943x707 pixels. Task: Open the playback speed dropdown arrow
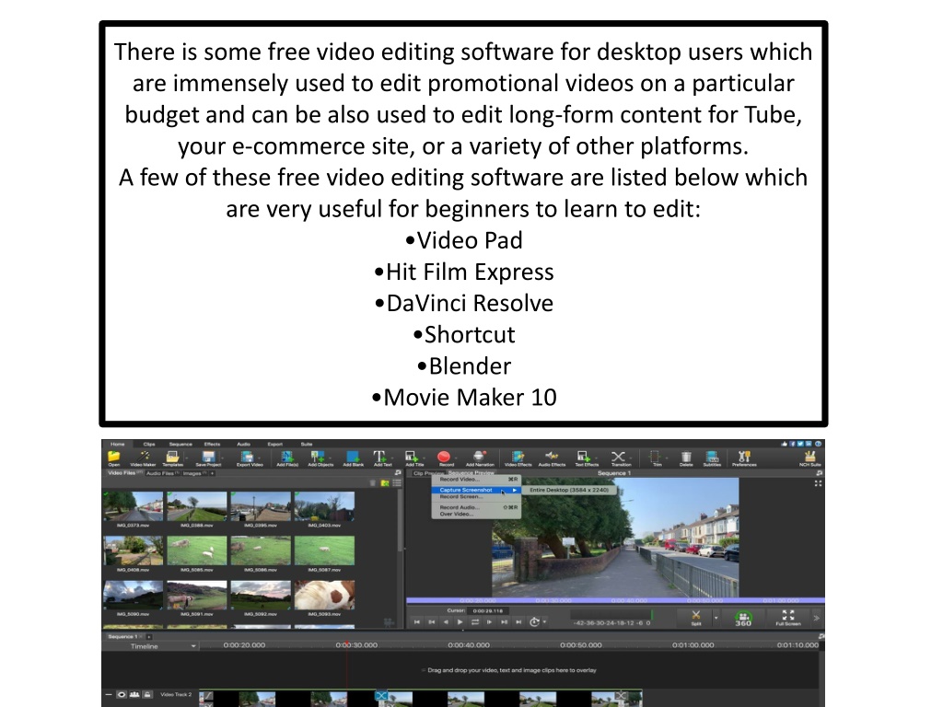[544, 621]
